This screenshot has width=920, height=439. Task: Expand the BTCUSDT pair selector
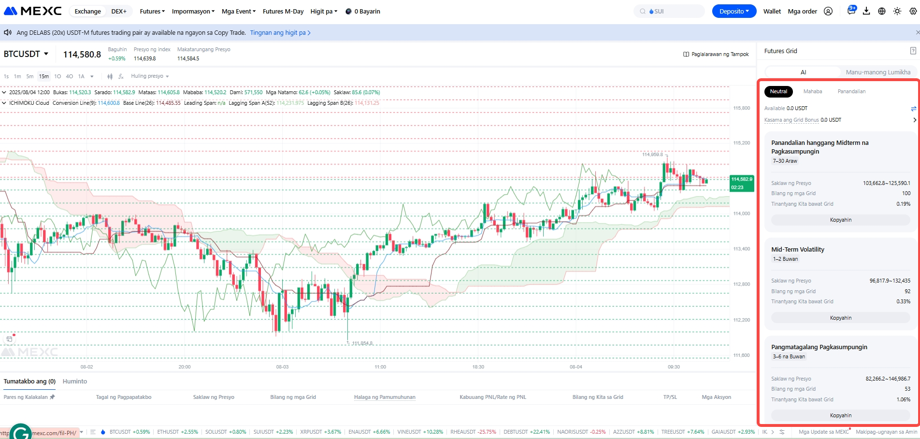(26, 54)
